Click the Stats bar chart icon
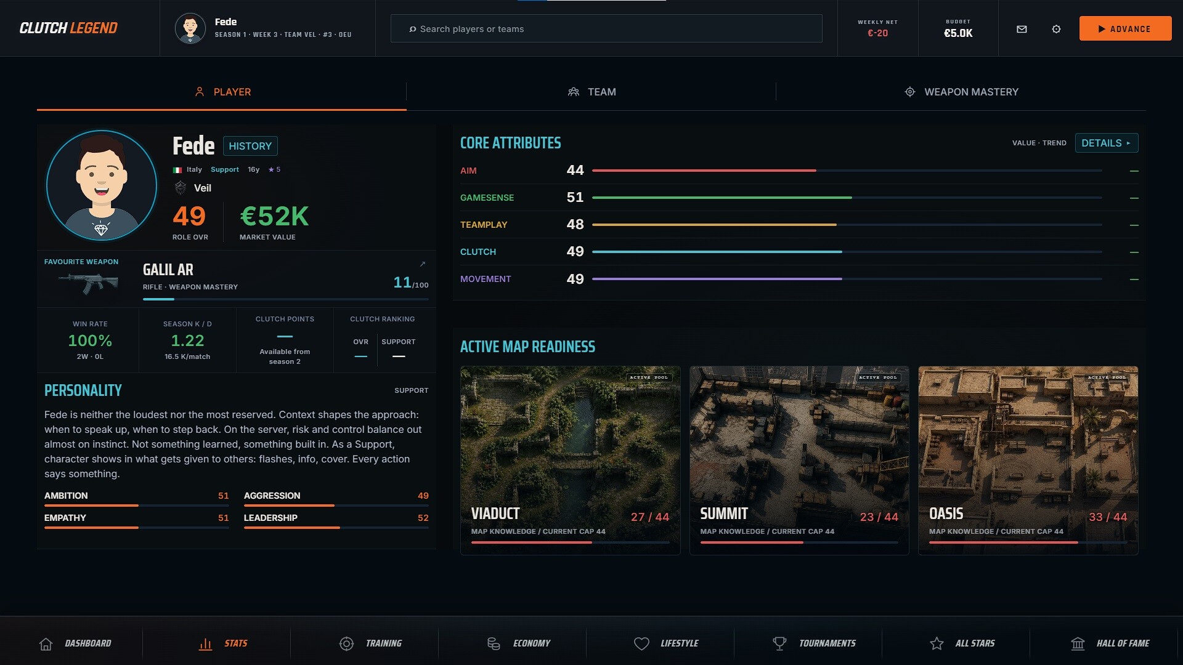 coord(205,643)
